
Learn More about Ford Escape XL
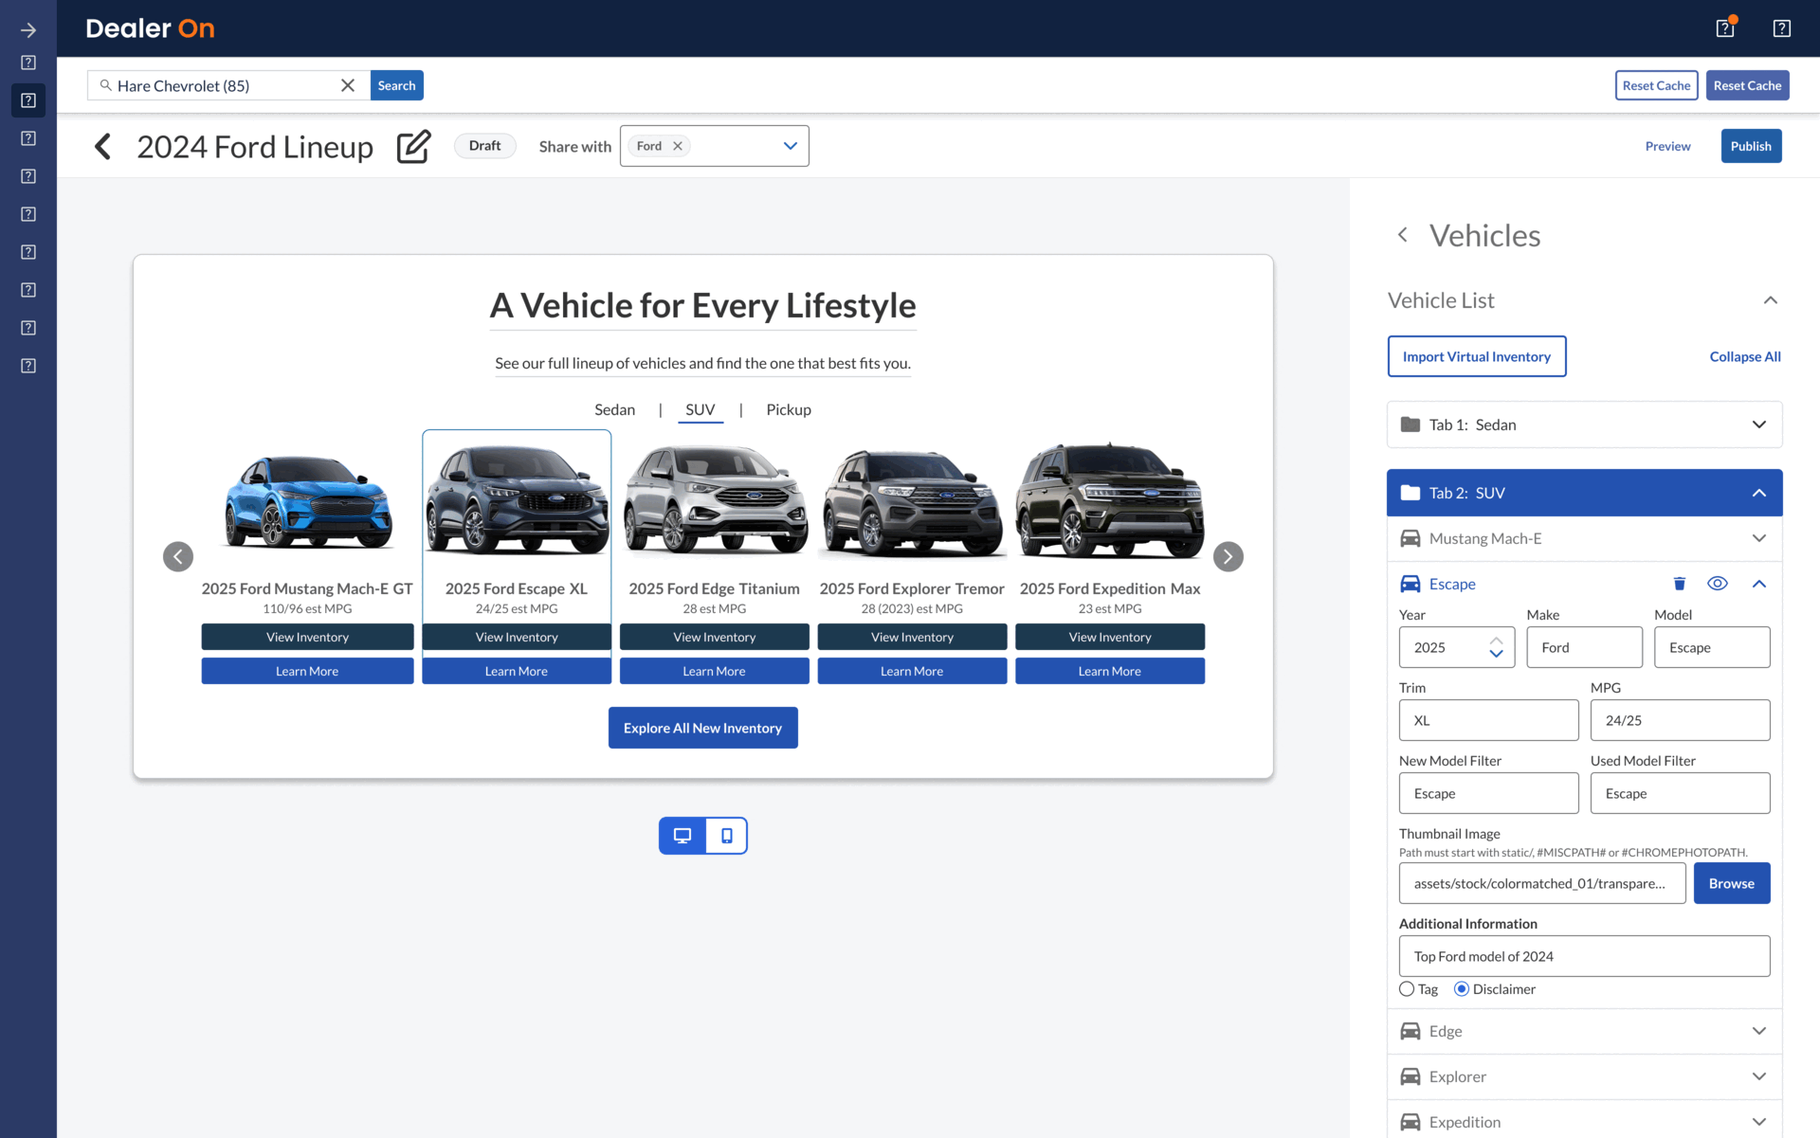click(517, 671)
